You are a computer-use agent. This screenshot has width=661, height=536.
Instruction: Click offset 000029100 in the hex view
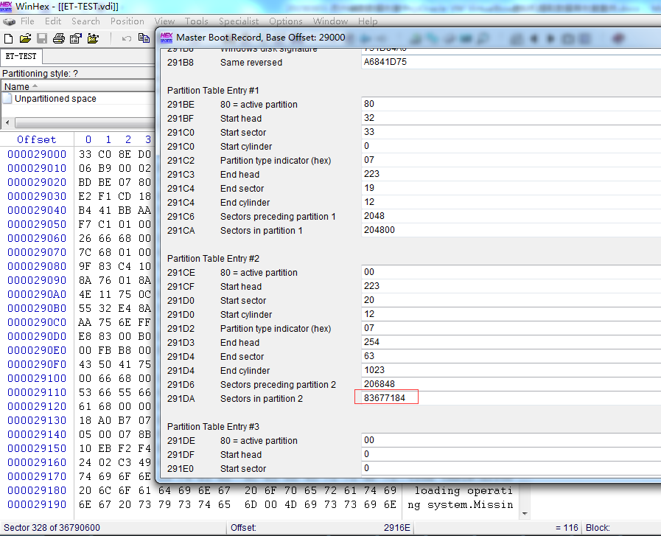click(x=37, y=378)
